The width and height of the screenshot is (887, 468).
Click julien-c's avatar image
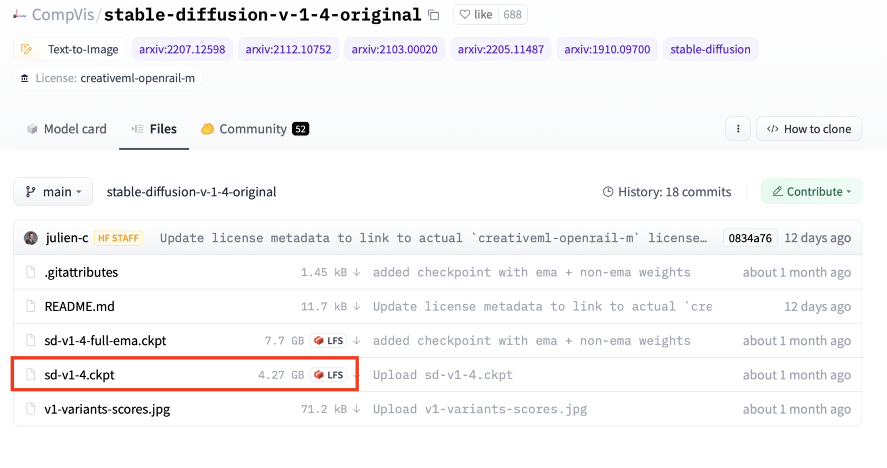point(31,238)
